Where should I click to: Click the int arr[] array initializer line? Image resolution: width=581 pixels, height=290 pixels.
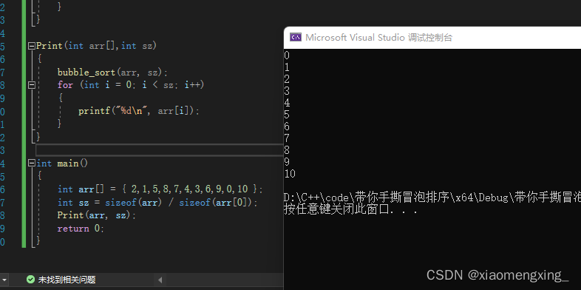160,189
